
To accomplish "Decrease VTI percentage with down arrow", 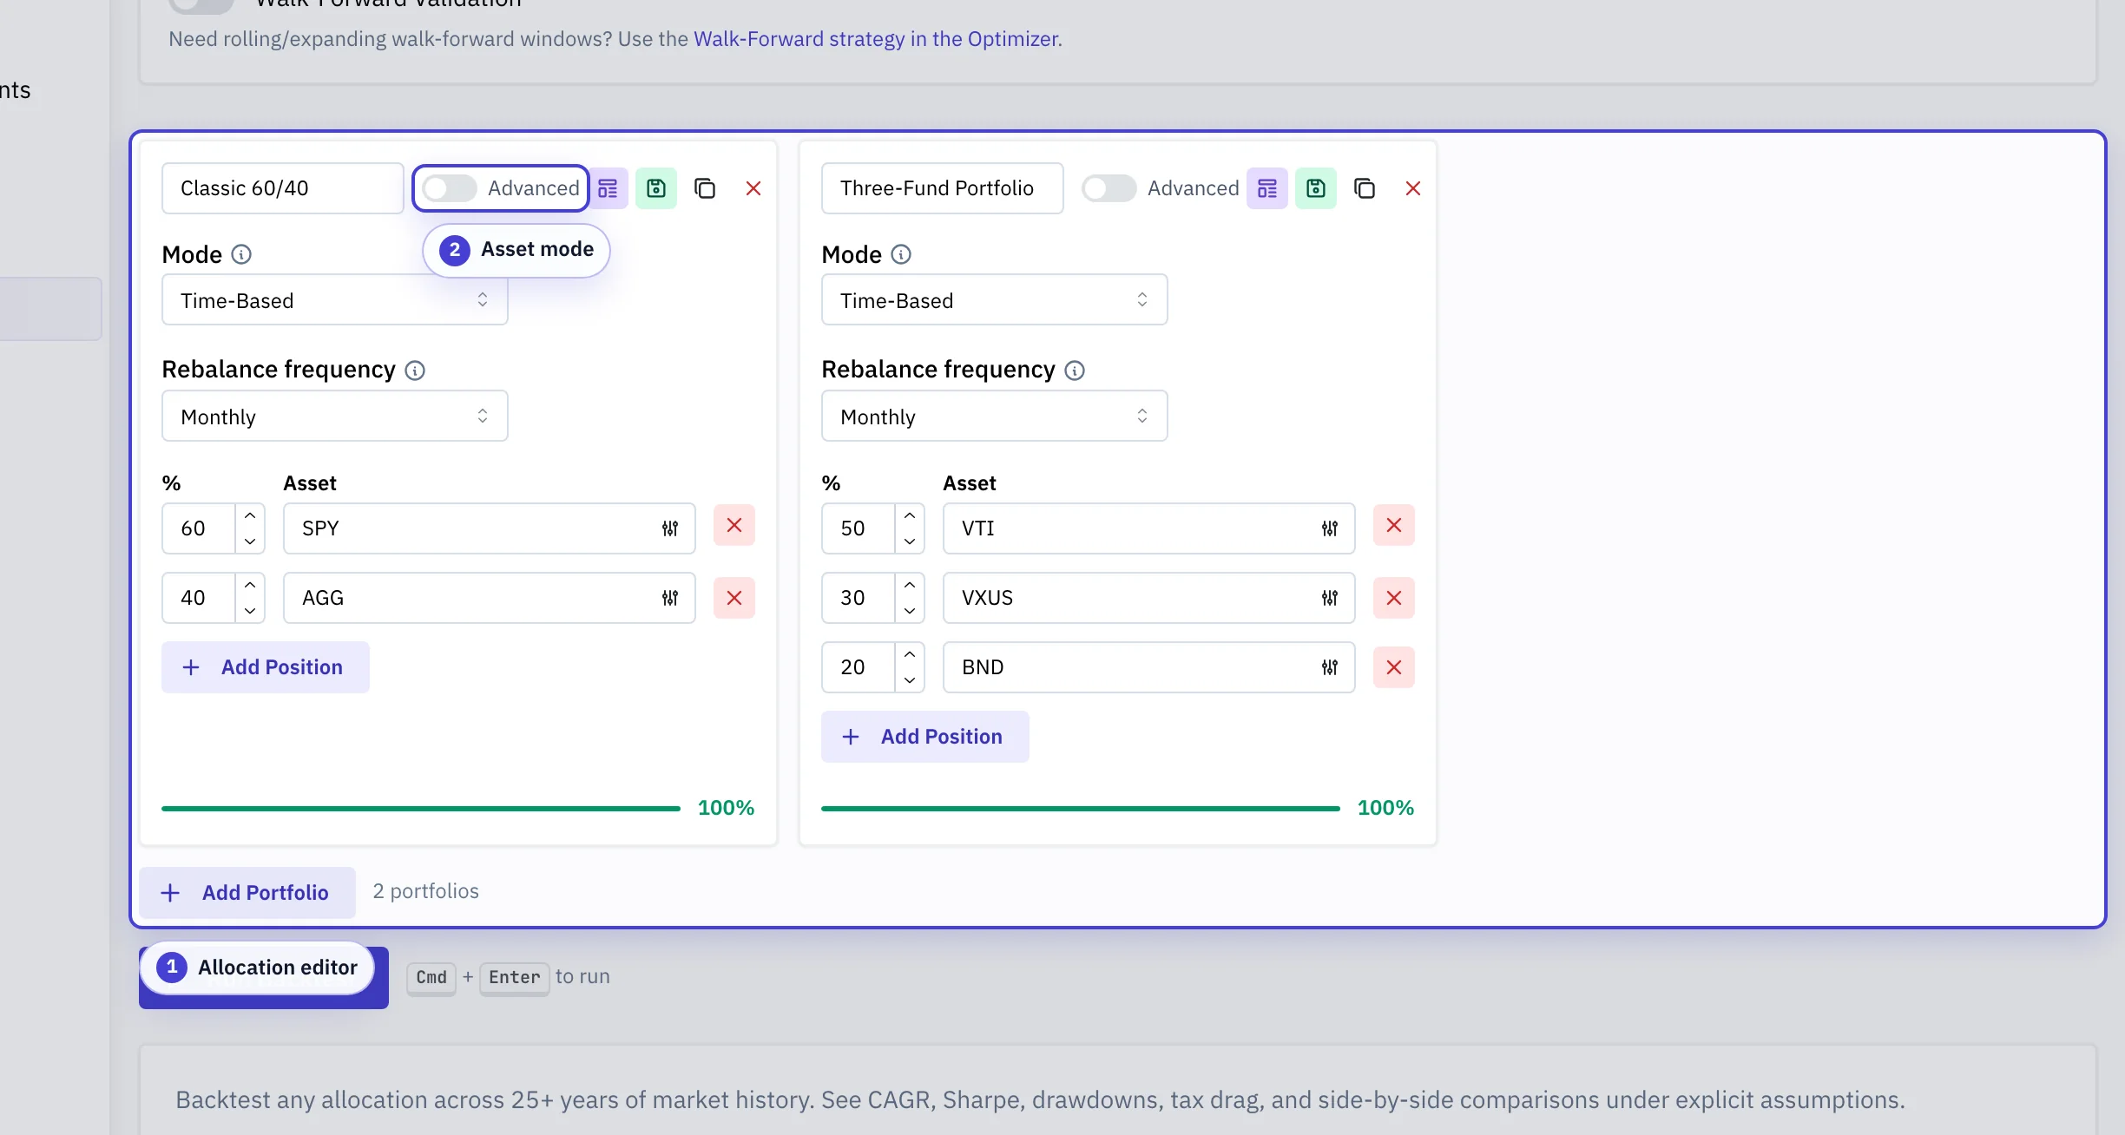I will 910,541.
